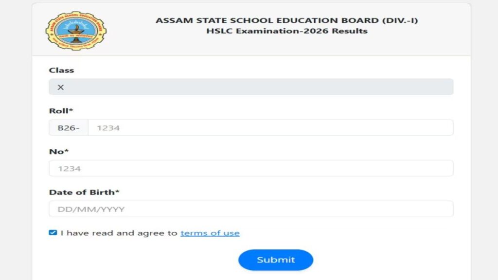
Task: Click the Date of Birth* label text
Action: (x=85, y=192)
